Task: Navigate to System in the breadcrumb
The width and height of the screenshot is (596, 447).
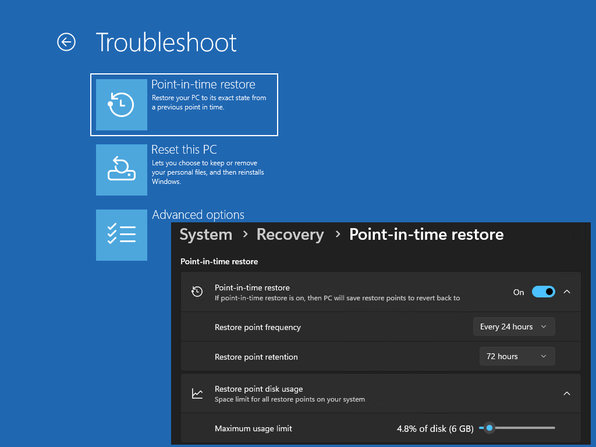Action: click(x=205, y=235)
